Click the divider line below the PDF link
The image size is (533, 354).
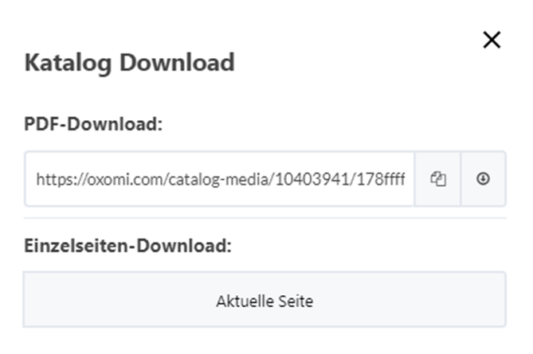pyautogui.click(x=265, y=218)
